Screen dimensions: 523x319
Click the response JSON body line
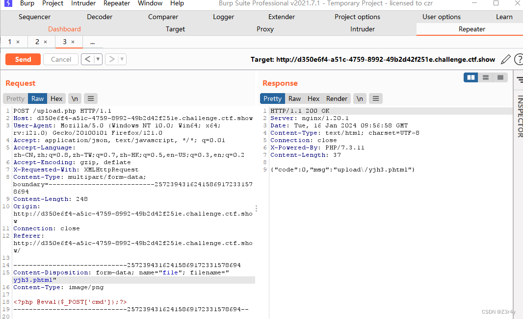click(343, 170)
